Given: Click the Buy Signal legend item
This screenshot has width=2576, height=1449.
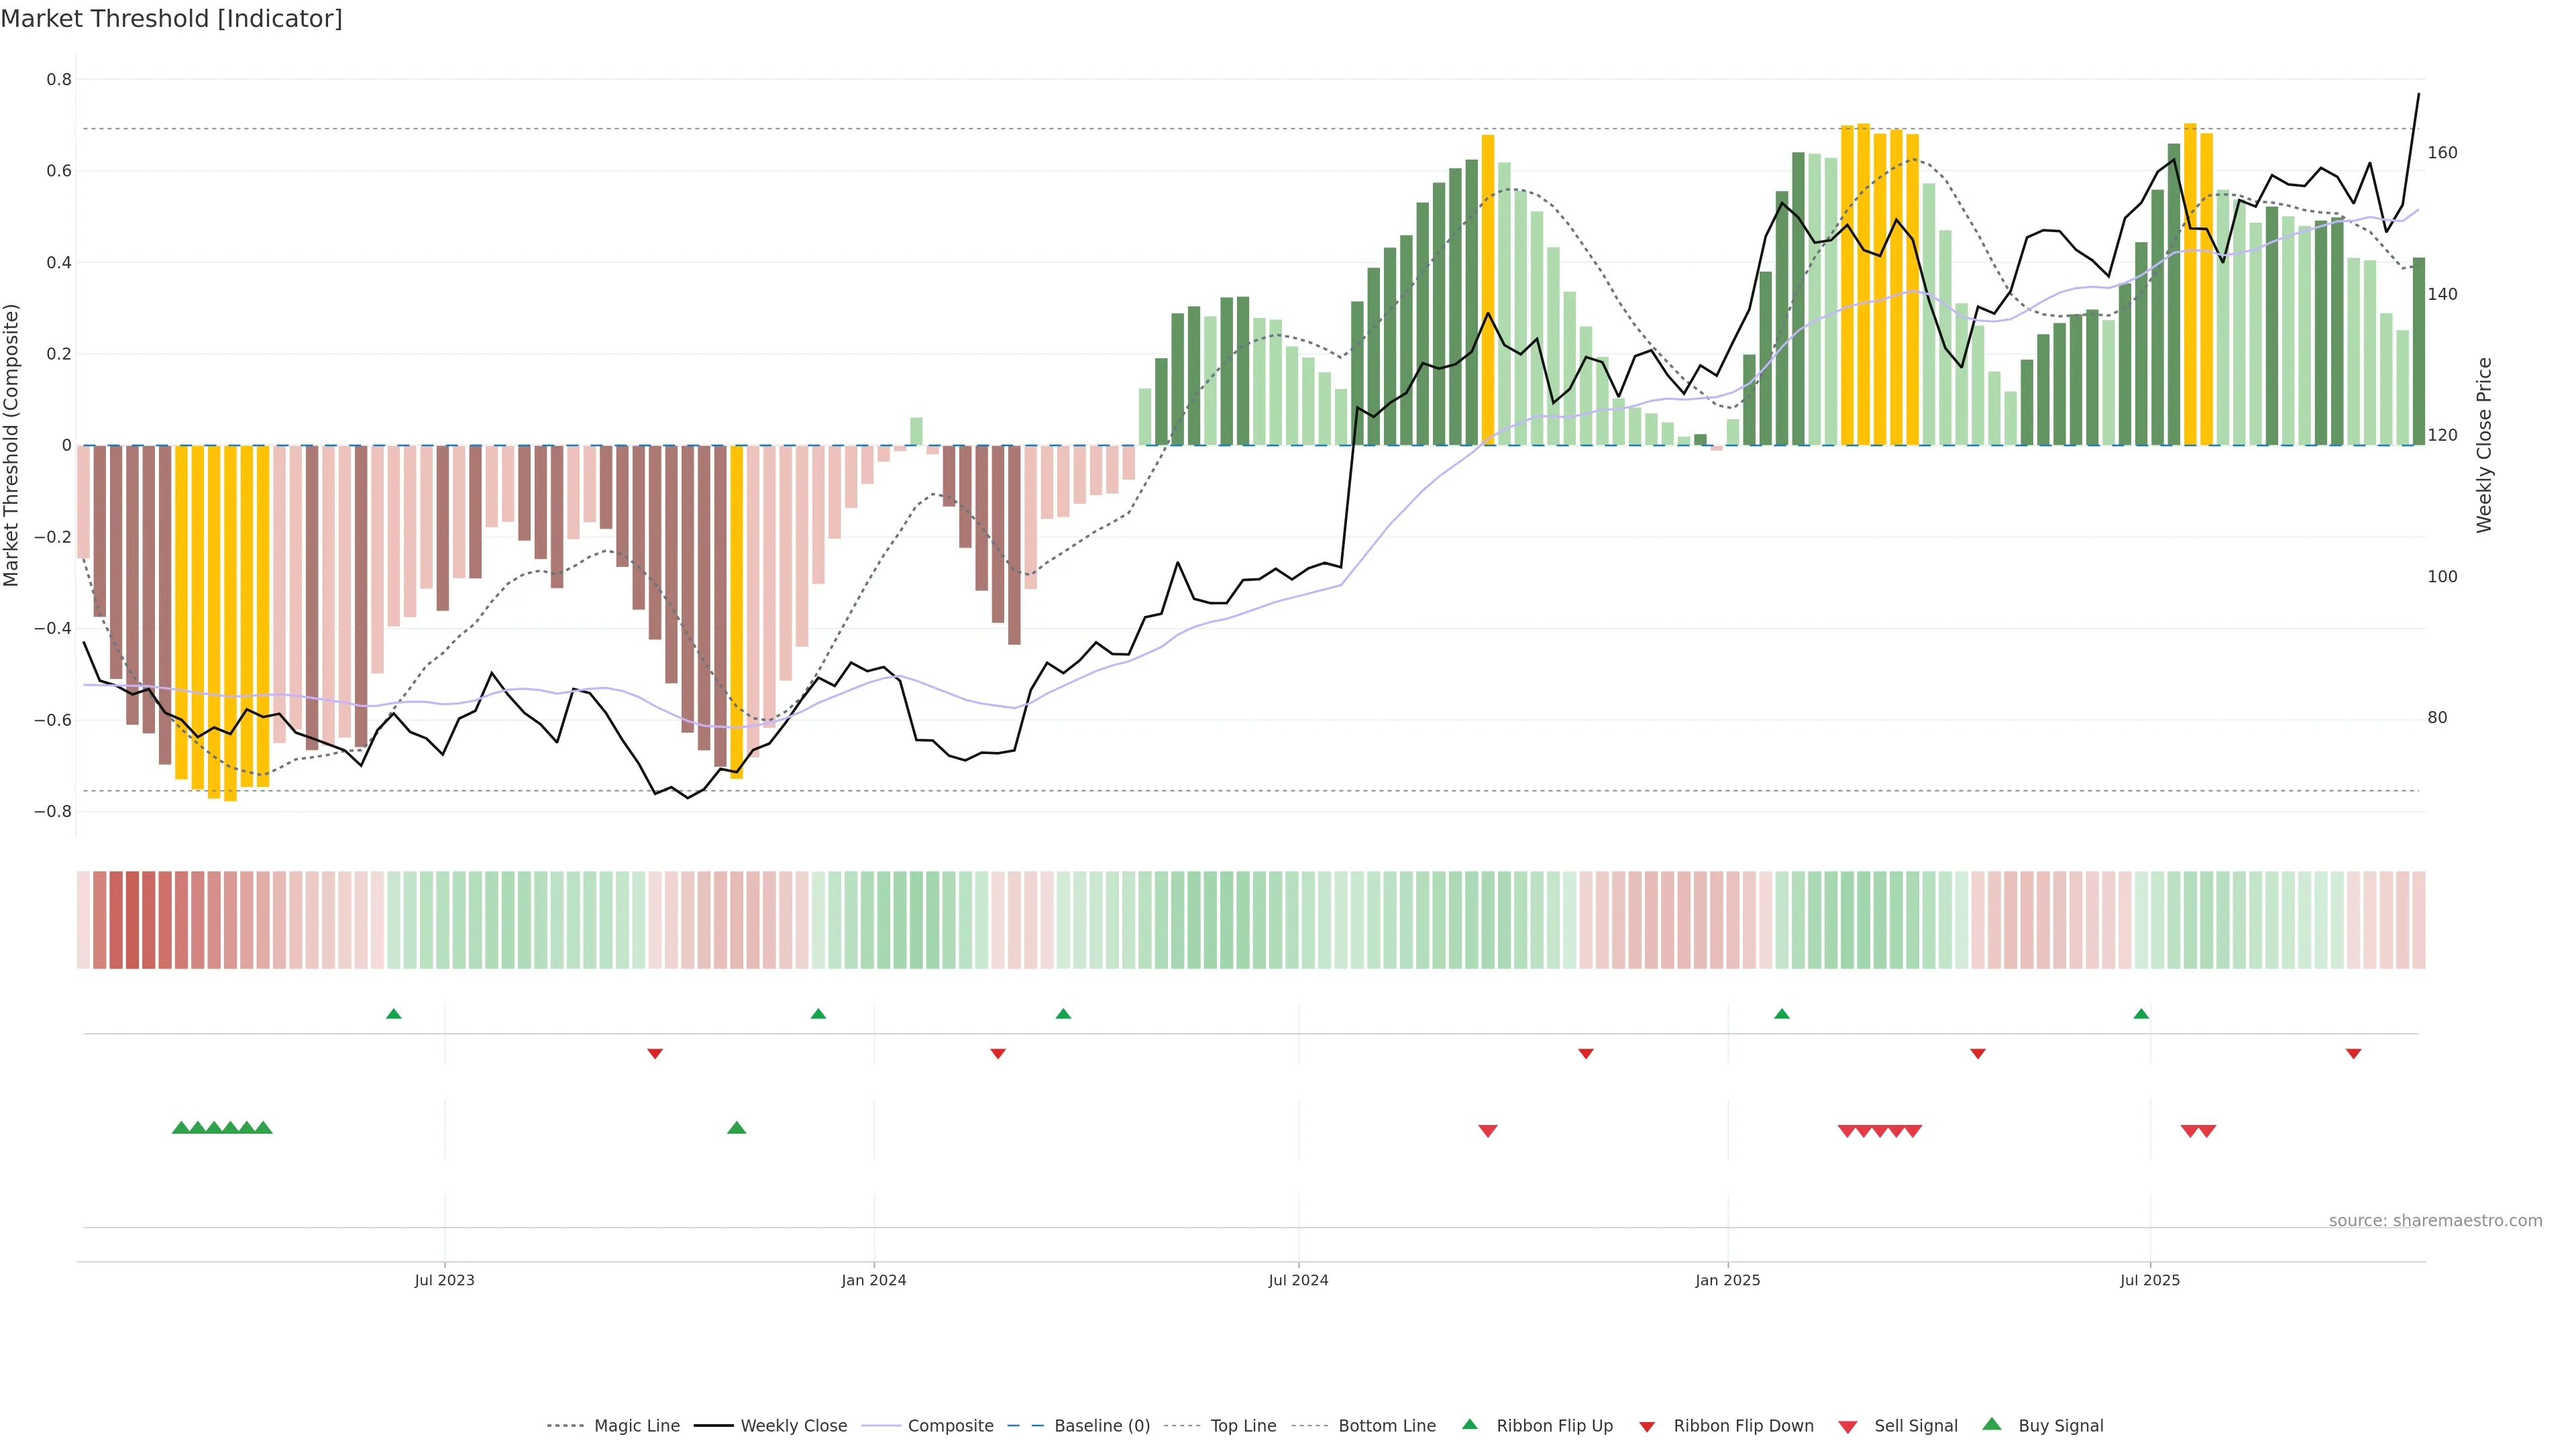Looking at the screenshot, I should coord(2060,1426).
